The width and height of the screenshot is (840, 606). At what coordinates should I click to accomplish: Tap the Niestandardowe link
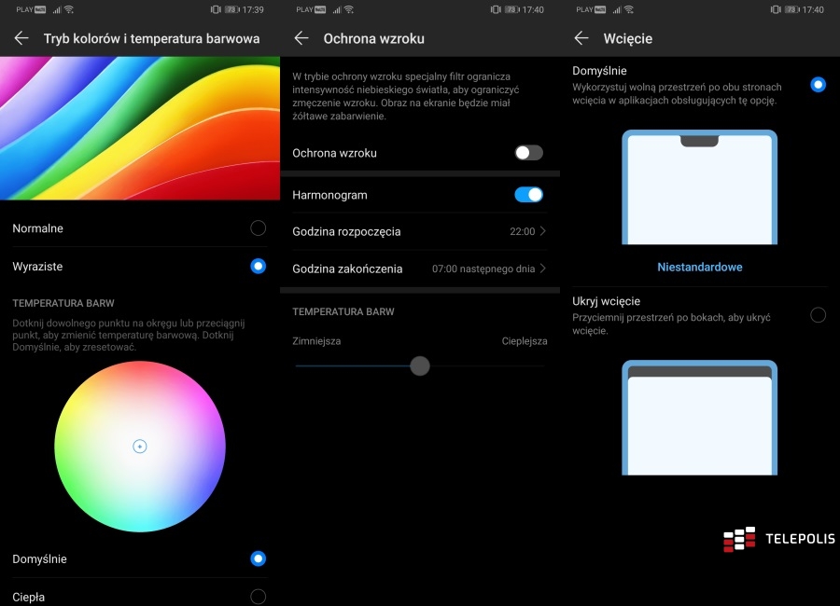coord(699,268)
